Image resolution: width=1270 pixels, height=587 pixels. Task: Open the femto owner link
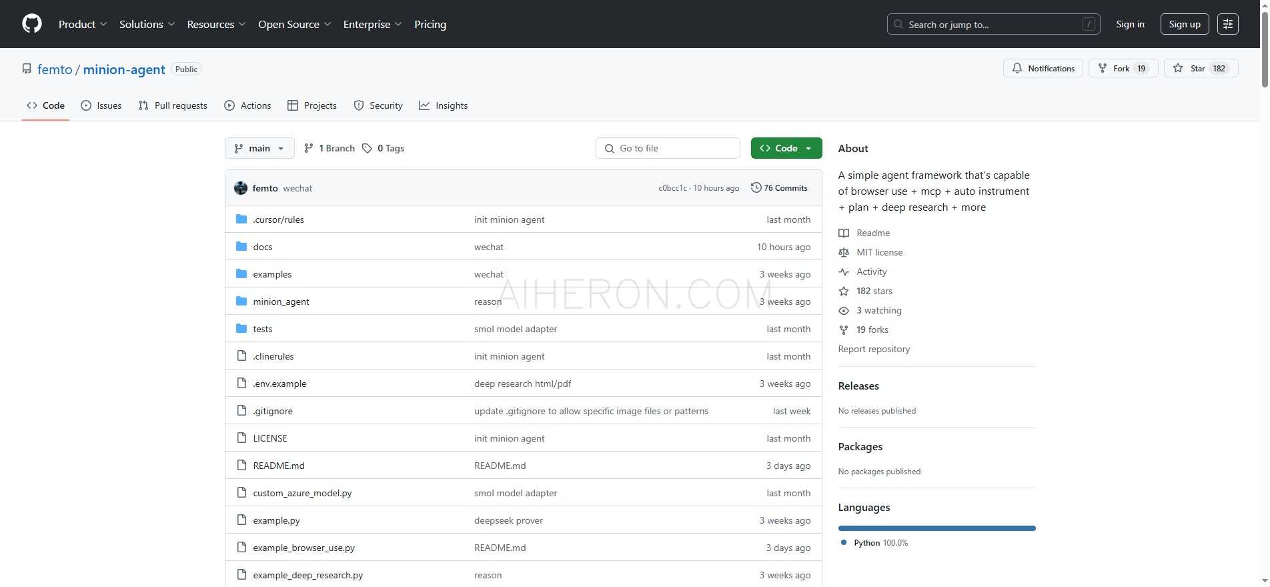tap(55, 69)
